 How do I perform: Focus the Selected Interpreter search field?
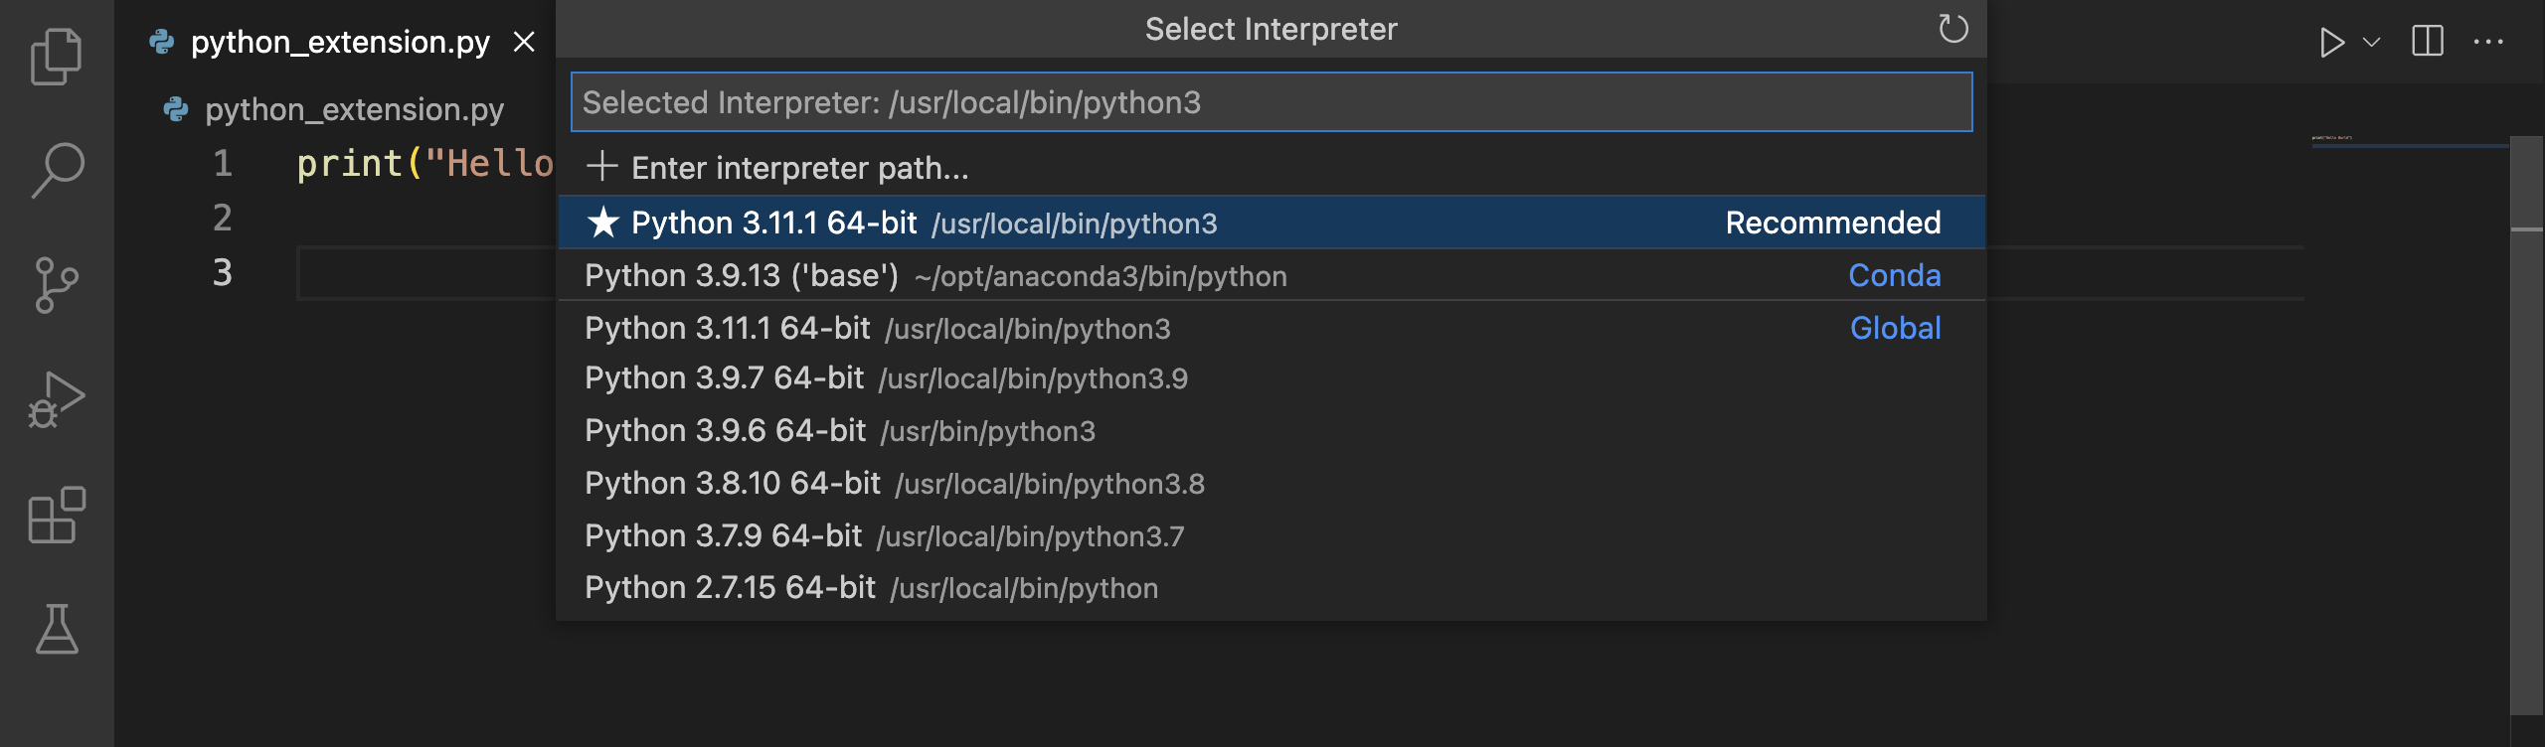(x=1272, y=102)
